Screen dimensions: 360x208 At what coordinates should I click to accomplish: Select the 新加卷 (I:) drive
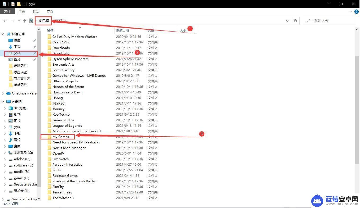(x=21, y=191)
